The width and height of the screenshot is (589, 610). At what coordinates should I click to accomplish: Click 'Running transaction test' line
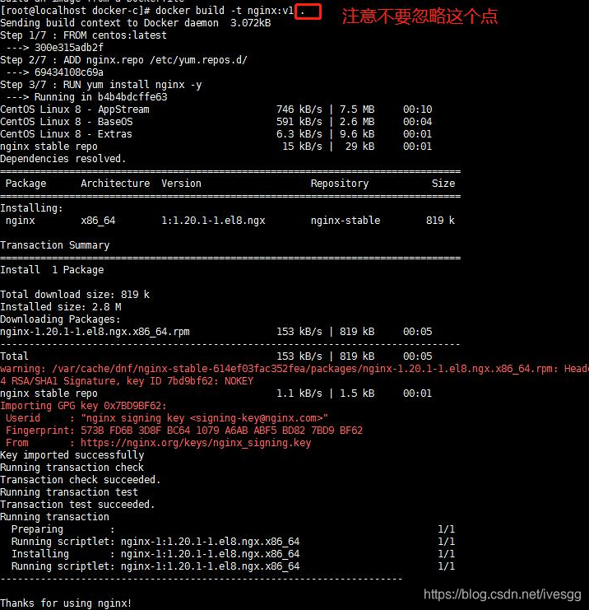[69, 492]
